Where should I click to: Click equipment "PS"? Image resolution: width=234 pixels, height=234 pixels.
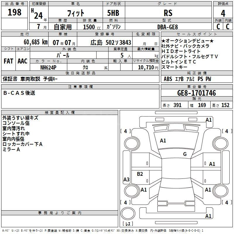(x=200, y=79)
